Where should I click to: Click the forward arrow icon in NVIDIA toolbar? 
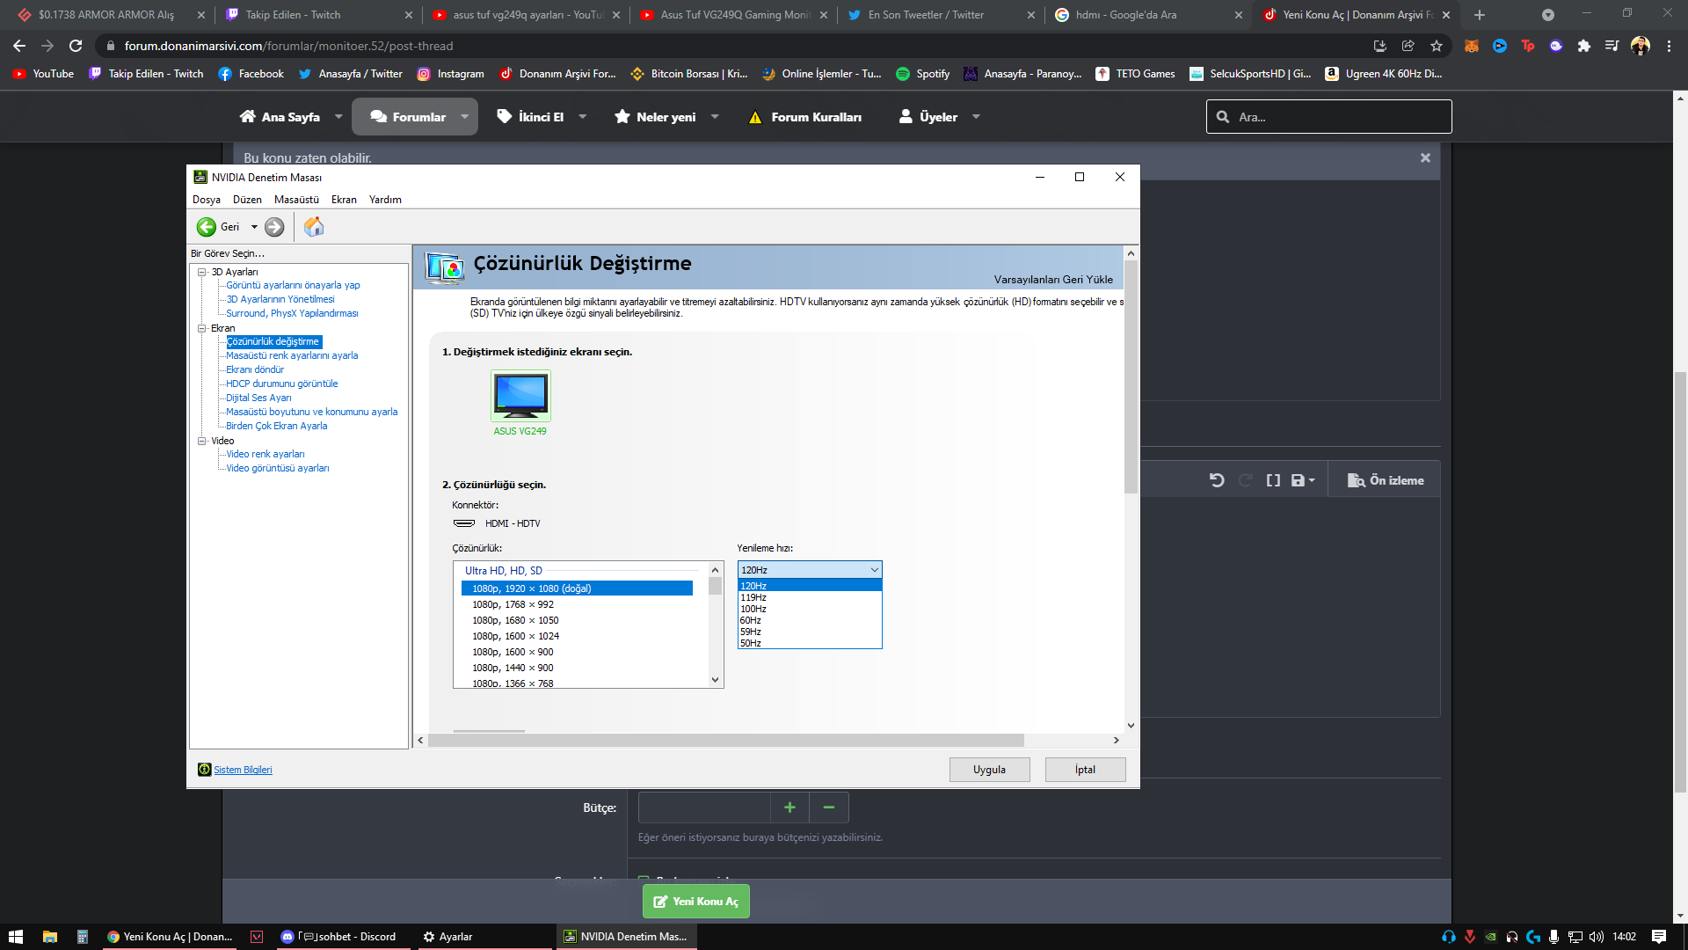(x=274, y=227)
